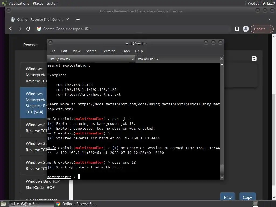Click the skull favicon on the Chrome tab
The image size is (276, 207).
coord(13,19)
